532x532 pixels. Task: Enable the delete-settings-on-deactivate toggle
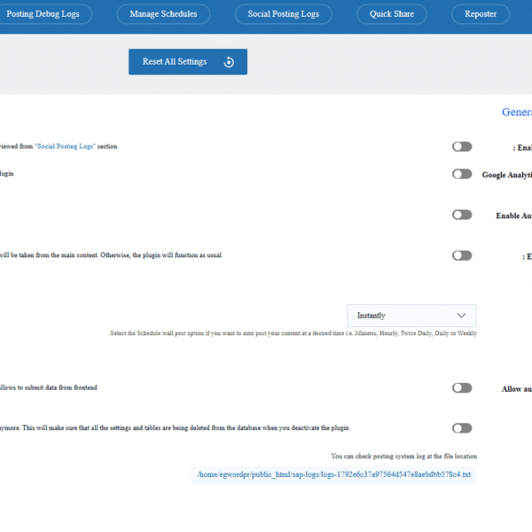pos(462,428)
